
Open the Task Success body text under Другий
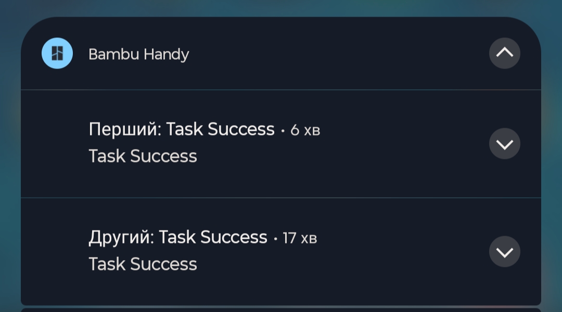click(x=143, y=264)
